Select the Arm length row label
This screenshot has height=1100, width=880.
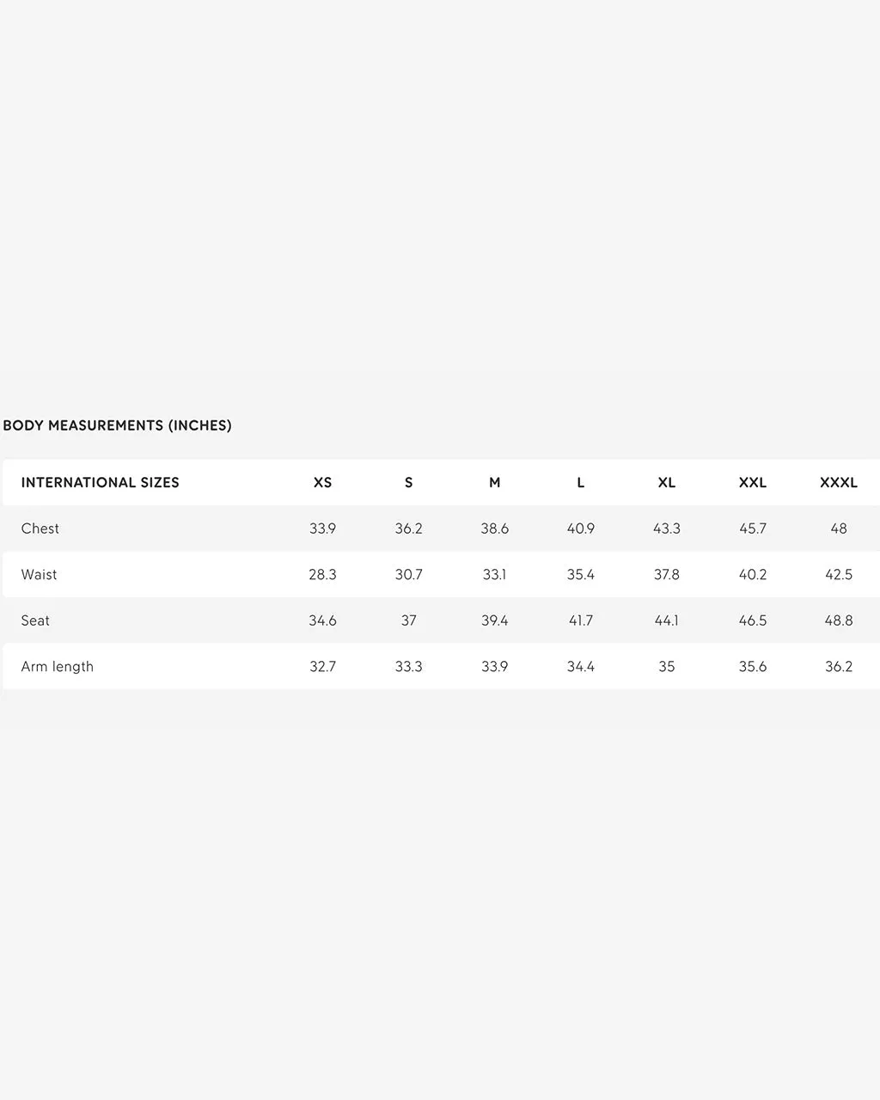[x=58, y=667]
